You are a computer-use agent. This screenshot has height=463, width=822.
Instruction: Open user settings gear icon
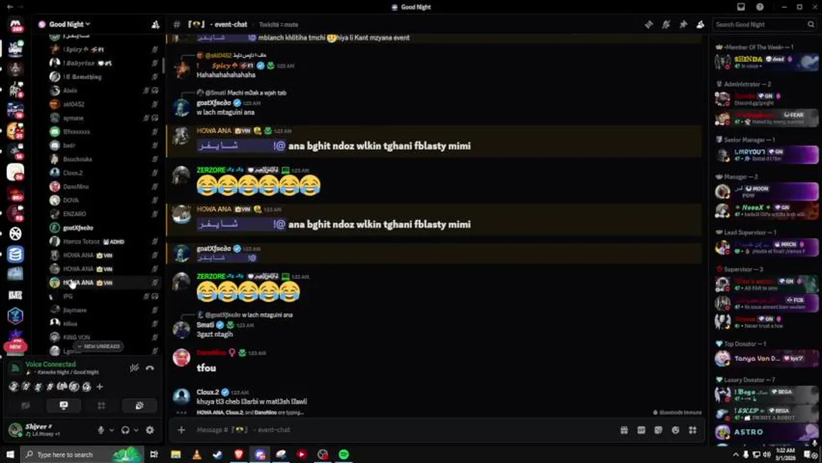[x=150, y=430]
